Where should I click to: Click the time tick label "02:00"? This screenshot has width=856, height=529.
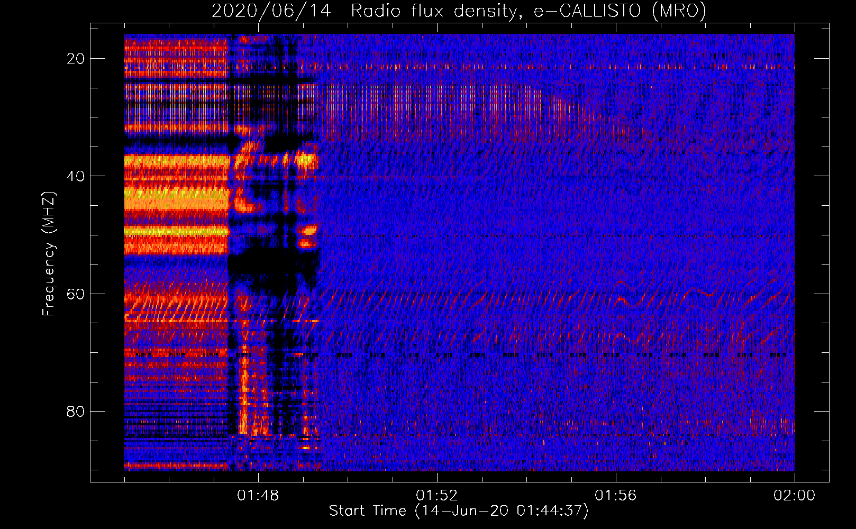pyautogui.click(x=794, y=496)
